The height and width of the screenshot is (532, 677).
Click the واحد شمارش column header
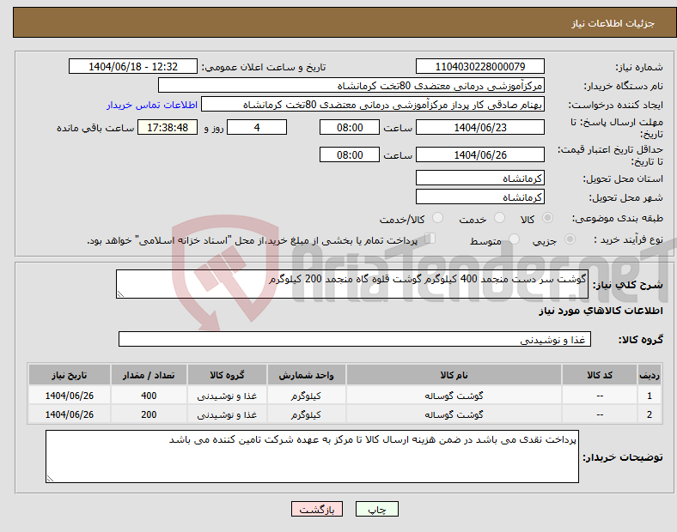pyautogui.click(x=306, y=375)
